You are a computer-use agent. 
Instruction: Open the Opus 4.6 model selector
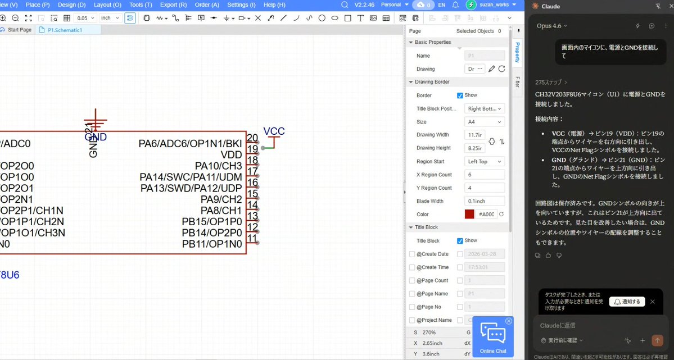pyautogui.click(x=552, y=26)
